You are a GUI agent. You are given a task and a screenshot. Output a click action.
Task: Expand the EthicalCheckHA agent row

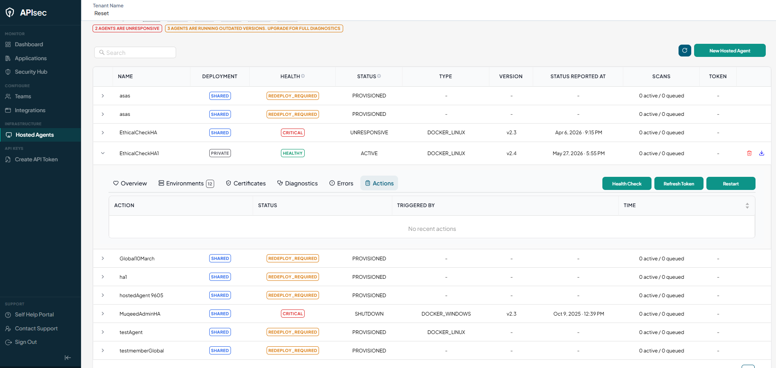click(x=103, y=133)
